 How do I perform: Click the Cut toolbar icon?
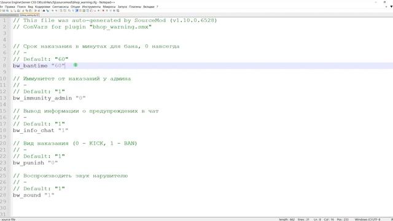pos(23,11)
